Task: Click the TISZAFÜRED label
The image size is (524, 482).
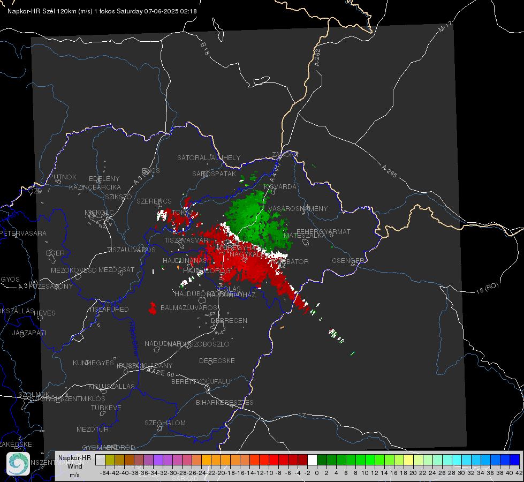Action: (x=109, y=310)
